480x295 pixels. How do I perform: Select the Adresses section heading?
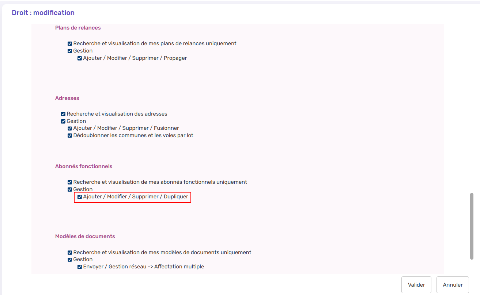67,98
